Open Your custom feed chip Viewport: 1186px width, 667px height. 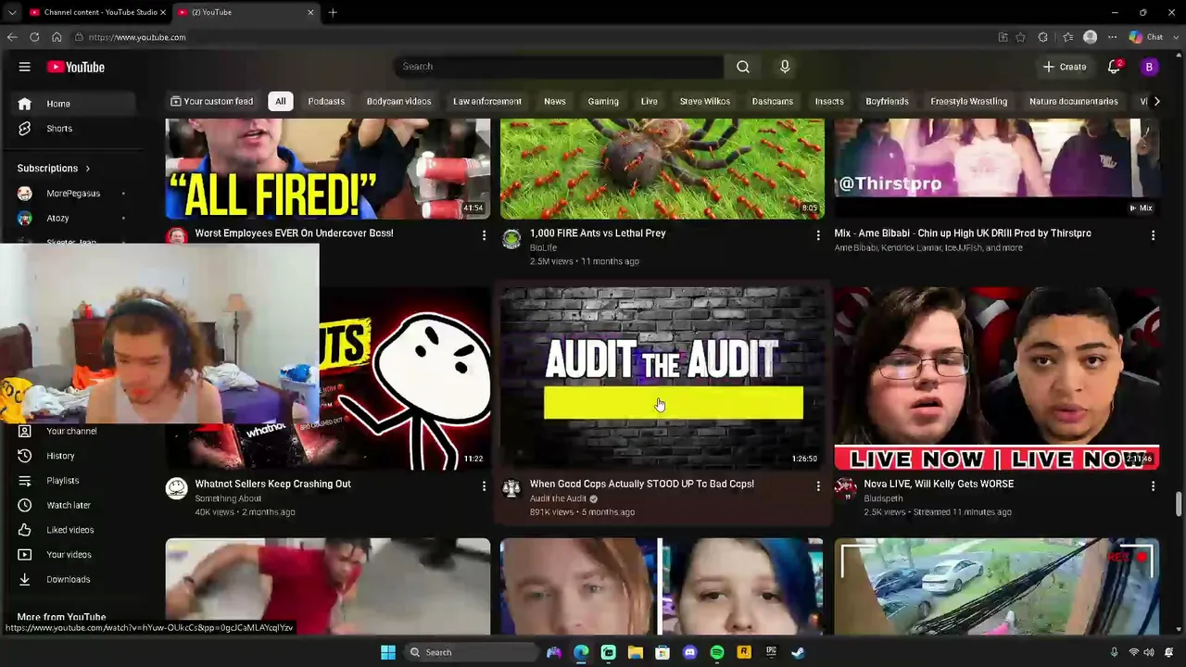pyautogui.click(x=212, y=101)
